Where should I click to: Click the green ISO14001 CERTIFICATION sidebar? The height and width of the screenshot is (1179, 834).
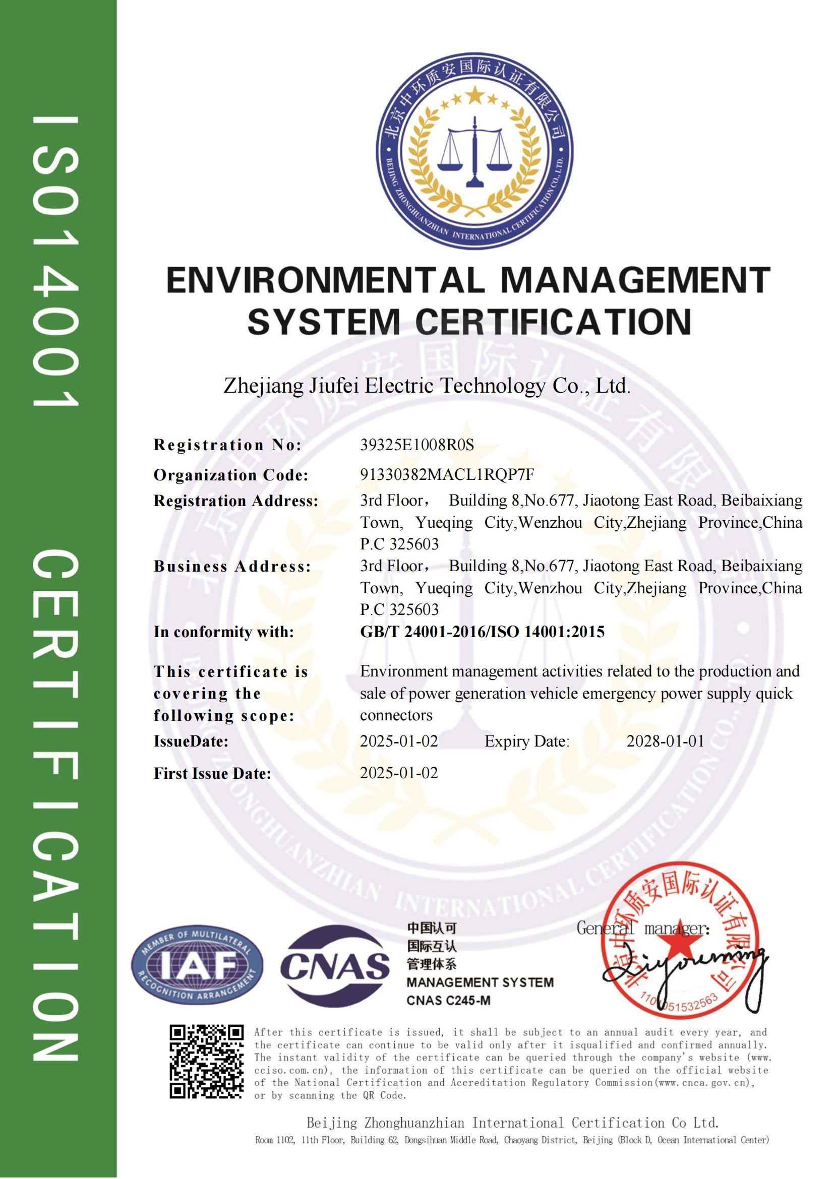tap(57, 590)
